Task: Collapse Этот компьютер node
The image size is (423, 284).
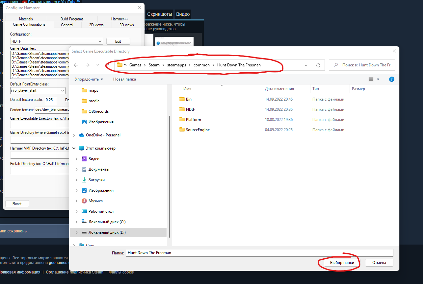Action: coord(74,148)
